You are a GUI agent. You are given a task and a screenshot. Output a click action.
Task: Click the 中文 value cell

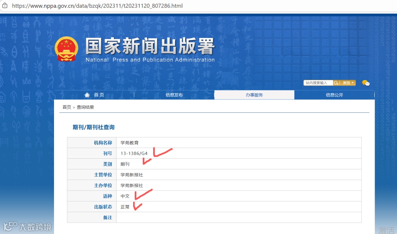(x=239, y=196)
